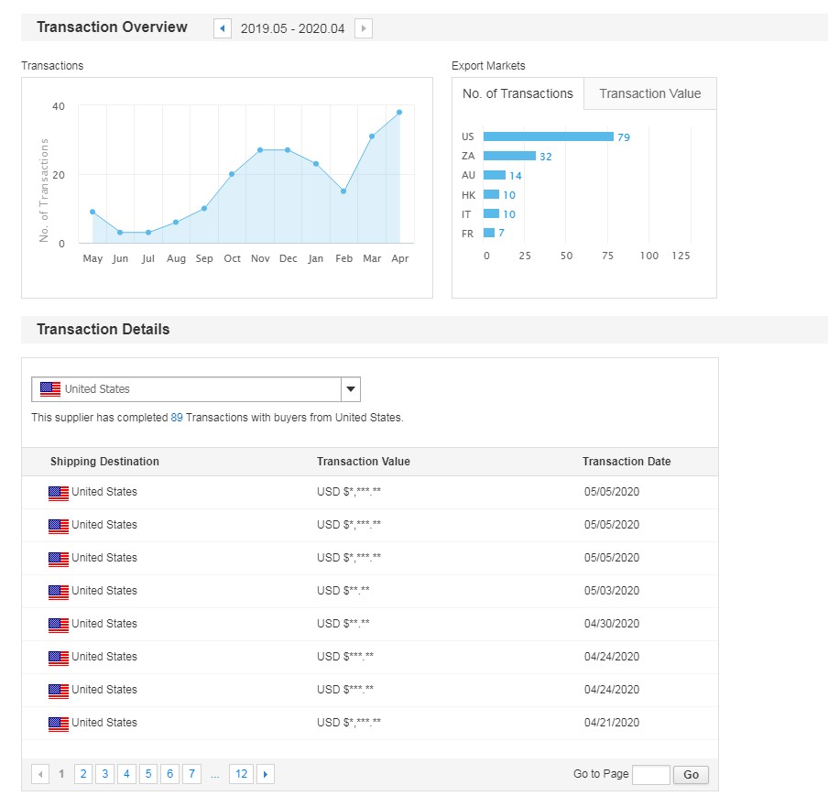Click the previous date range arrow
Screen dimensions: 828x796
click(223, 28)
